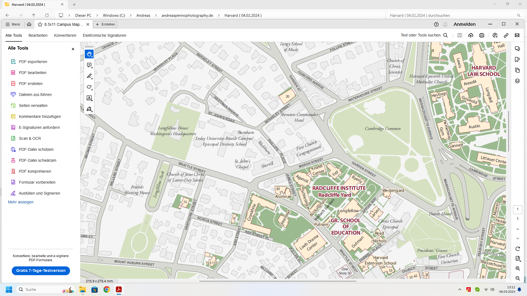Open the notifications bell in Acrobat
This screenshot has height=296, width=527.
(445, 24)
